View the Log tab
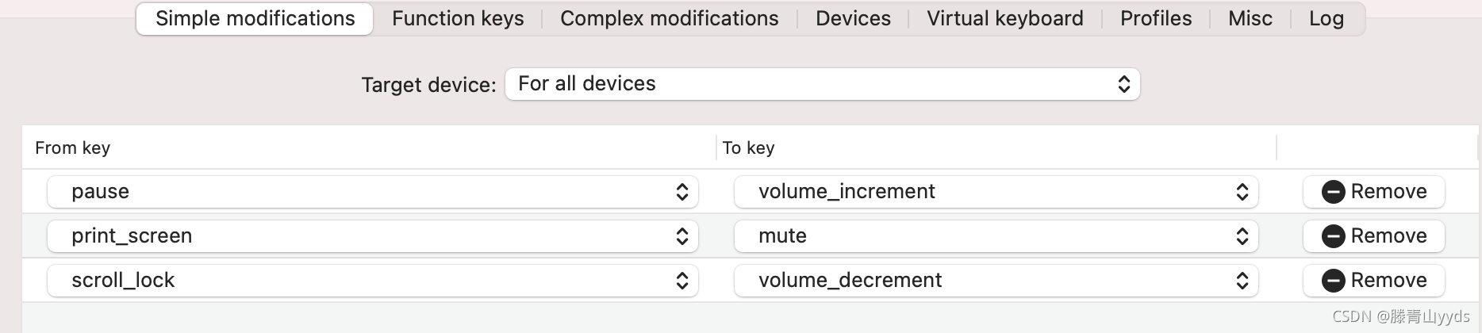Screen dimensions: 1482x333 click(x=1326, y=19)
